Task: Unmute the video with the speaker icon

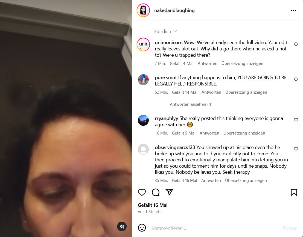Action: pos(122,226)
